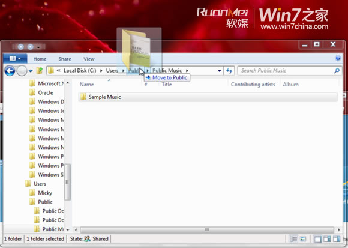
Task: Open the address bar history dropdown
Action: click(219, 71)
